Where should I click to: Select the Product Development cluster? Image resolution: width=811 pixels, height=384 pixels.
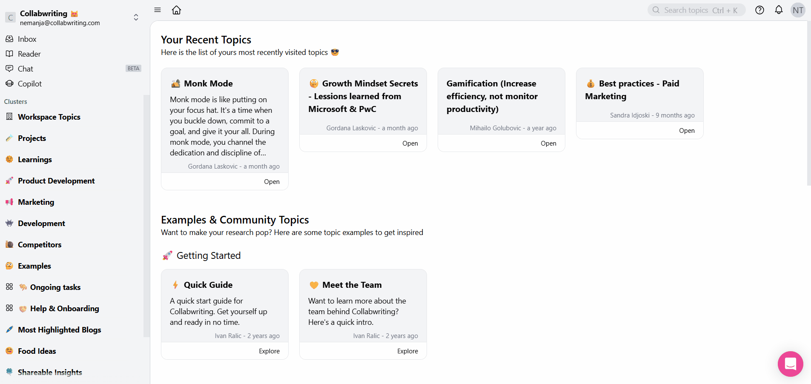click(x=56, y=181)
